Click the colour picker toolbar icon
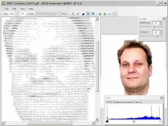168x126 pixels. 73,14
